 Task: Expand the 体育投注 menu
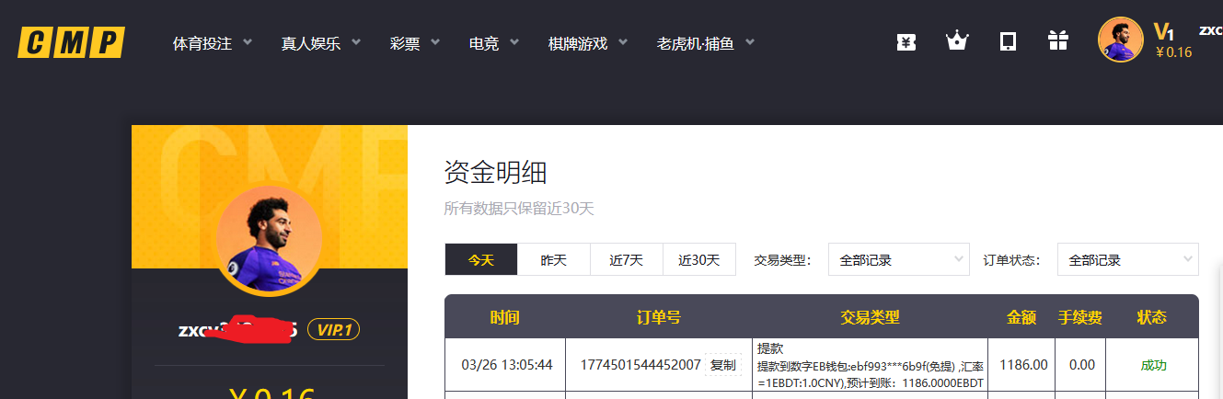(213, 43)
